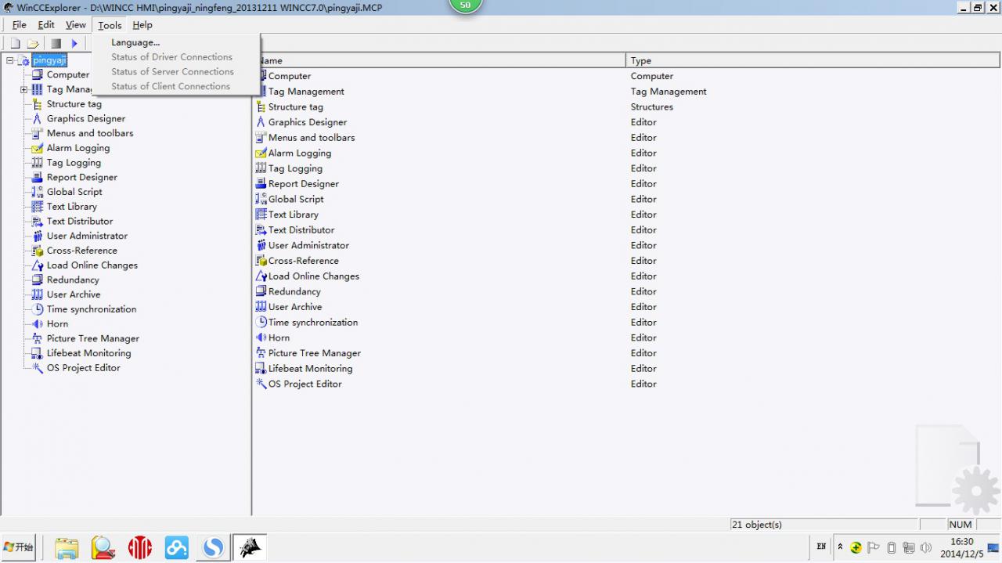Click the Horn speaker icon in left tree

37,324
